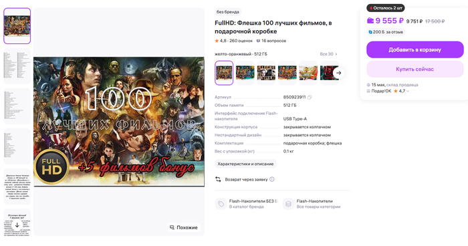Viewport: 468px width, 246px height.
Task: Click 'желто-оранжевый · 512 ГБ' variant label
Action: tap(241, 54)
